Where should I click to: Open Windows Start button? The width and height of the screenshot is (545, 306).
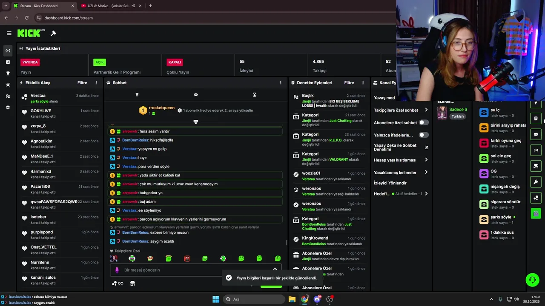[216, 299]
